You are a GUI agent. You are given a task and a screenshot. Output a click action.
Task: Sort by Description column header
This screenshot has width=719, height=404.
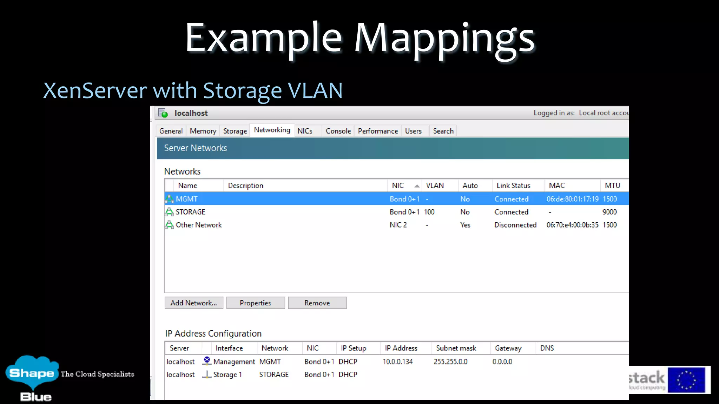coord(305,186)
